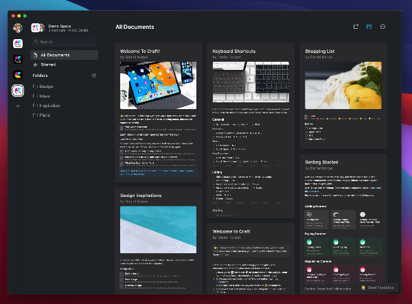Click the Adding Content heading in Getting Started

coord(316,207)
